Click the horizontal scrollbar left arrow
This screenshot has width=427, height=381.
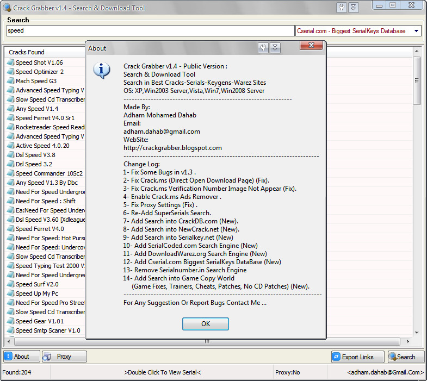point(9,341)
